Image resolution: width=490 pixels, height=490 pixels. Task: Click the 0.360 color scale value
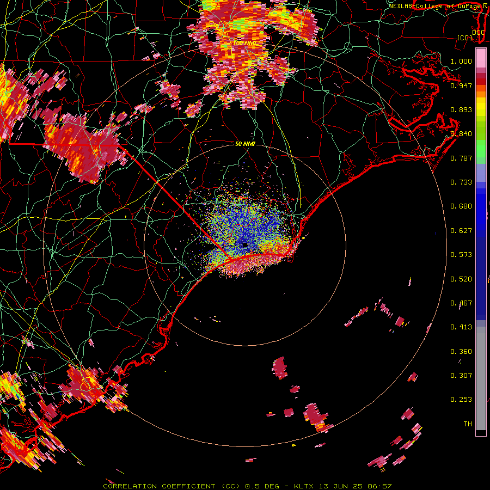pos(461,352)
